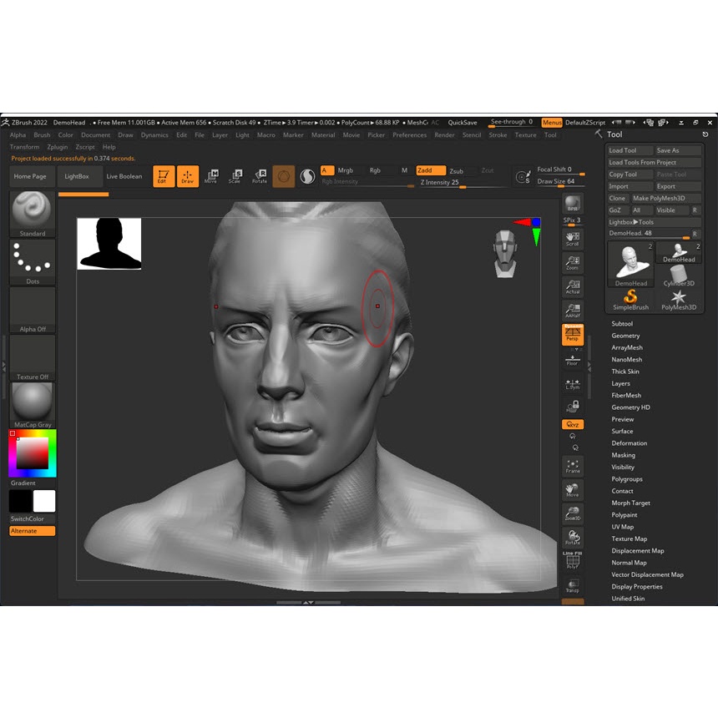Select the Standard brush

click(x=31, y=210)
